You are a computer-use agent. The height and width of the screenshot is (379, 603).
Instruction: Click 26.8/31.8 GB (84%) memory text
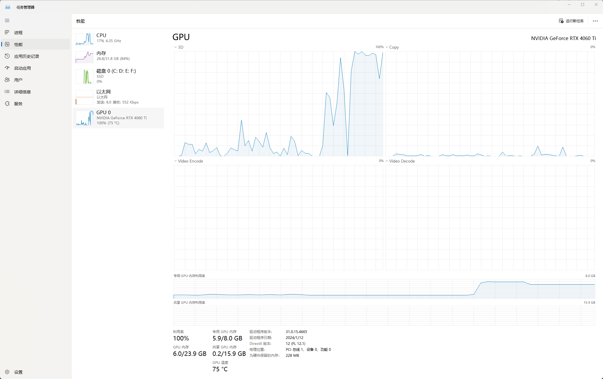[113, 59]
